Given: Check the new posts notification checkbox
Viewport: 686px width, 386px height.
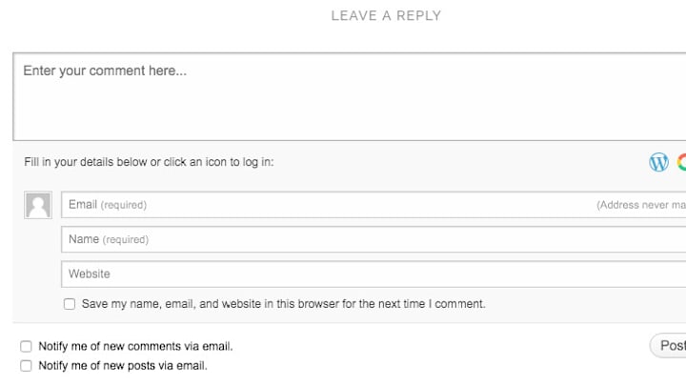Looking at the screenshot, I should pyautogui.click(x=27, y=366).
